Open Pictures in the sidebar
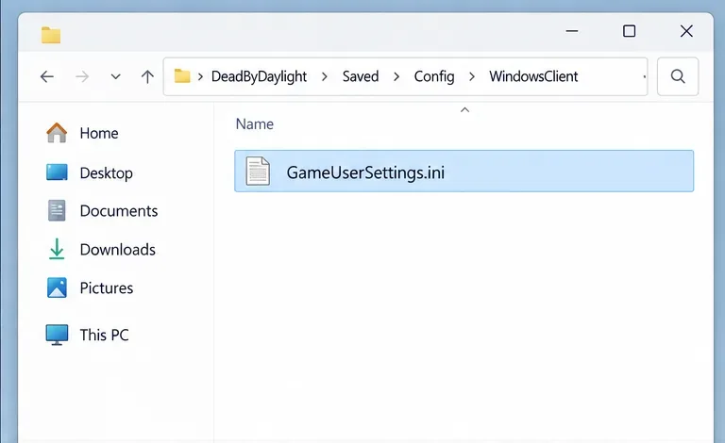 pyautogui.click(x=107, y=288)
